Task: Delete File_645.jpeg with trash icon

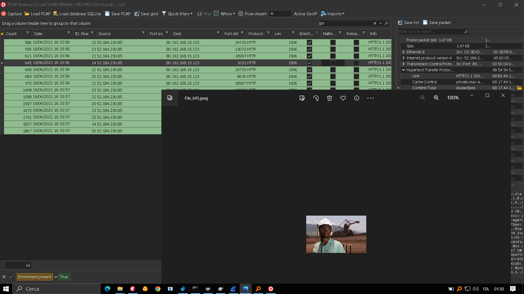Action: pyautogui.click(x=329, y=98)
